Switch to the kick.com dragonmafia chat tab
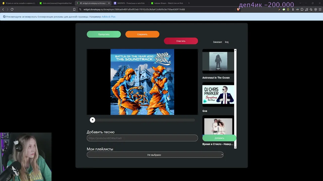This screenshot has height=181, width=323. 56,3
